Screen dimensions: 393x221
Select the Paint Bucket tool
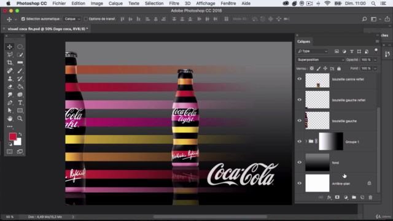click(20, 87)
